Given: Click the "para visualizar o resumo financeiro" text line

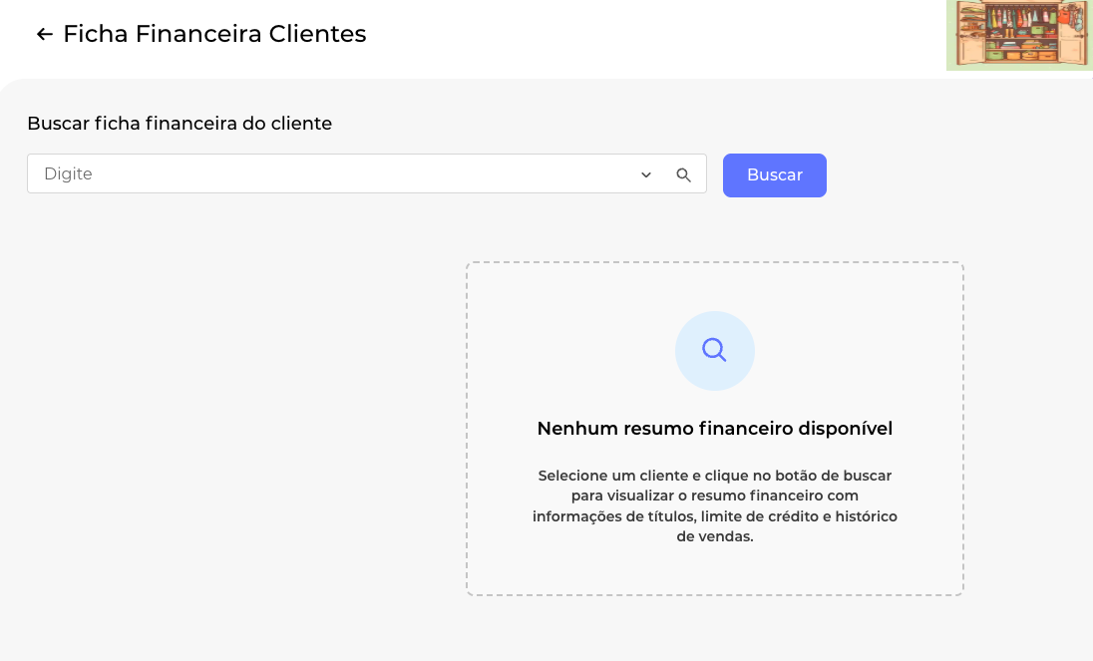Looking at the screenshot, I should coord(714,496).
